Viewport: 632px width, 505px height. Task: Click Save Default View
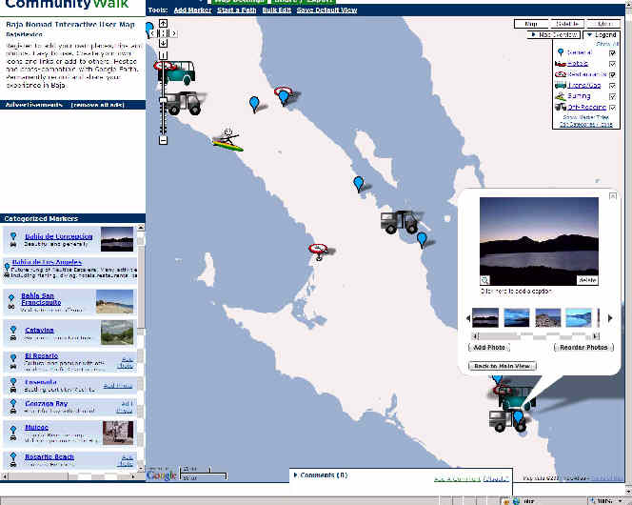tap(326, 10)
